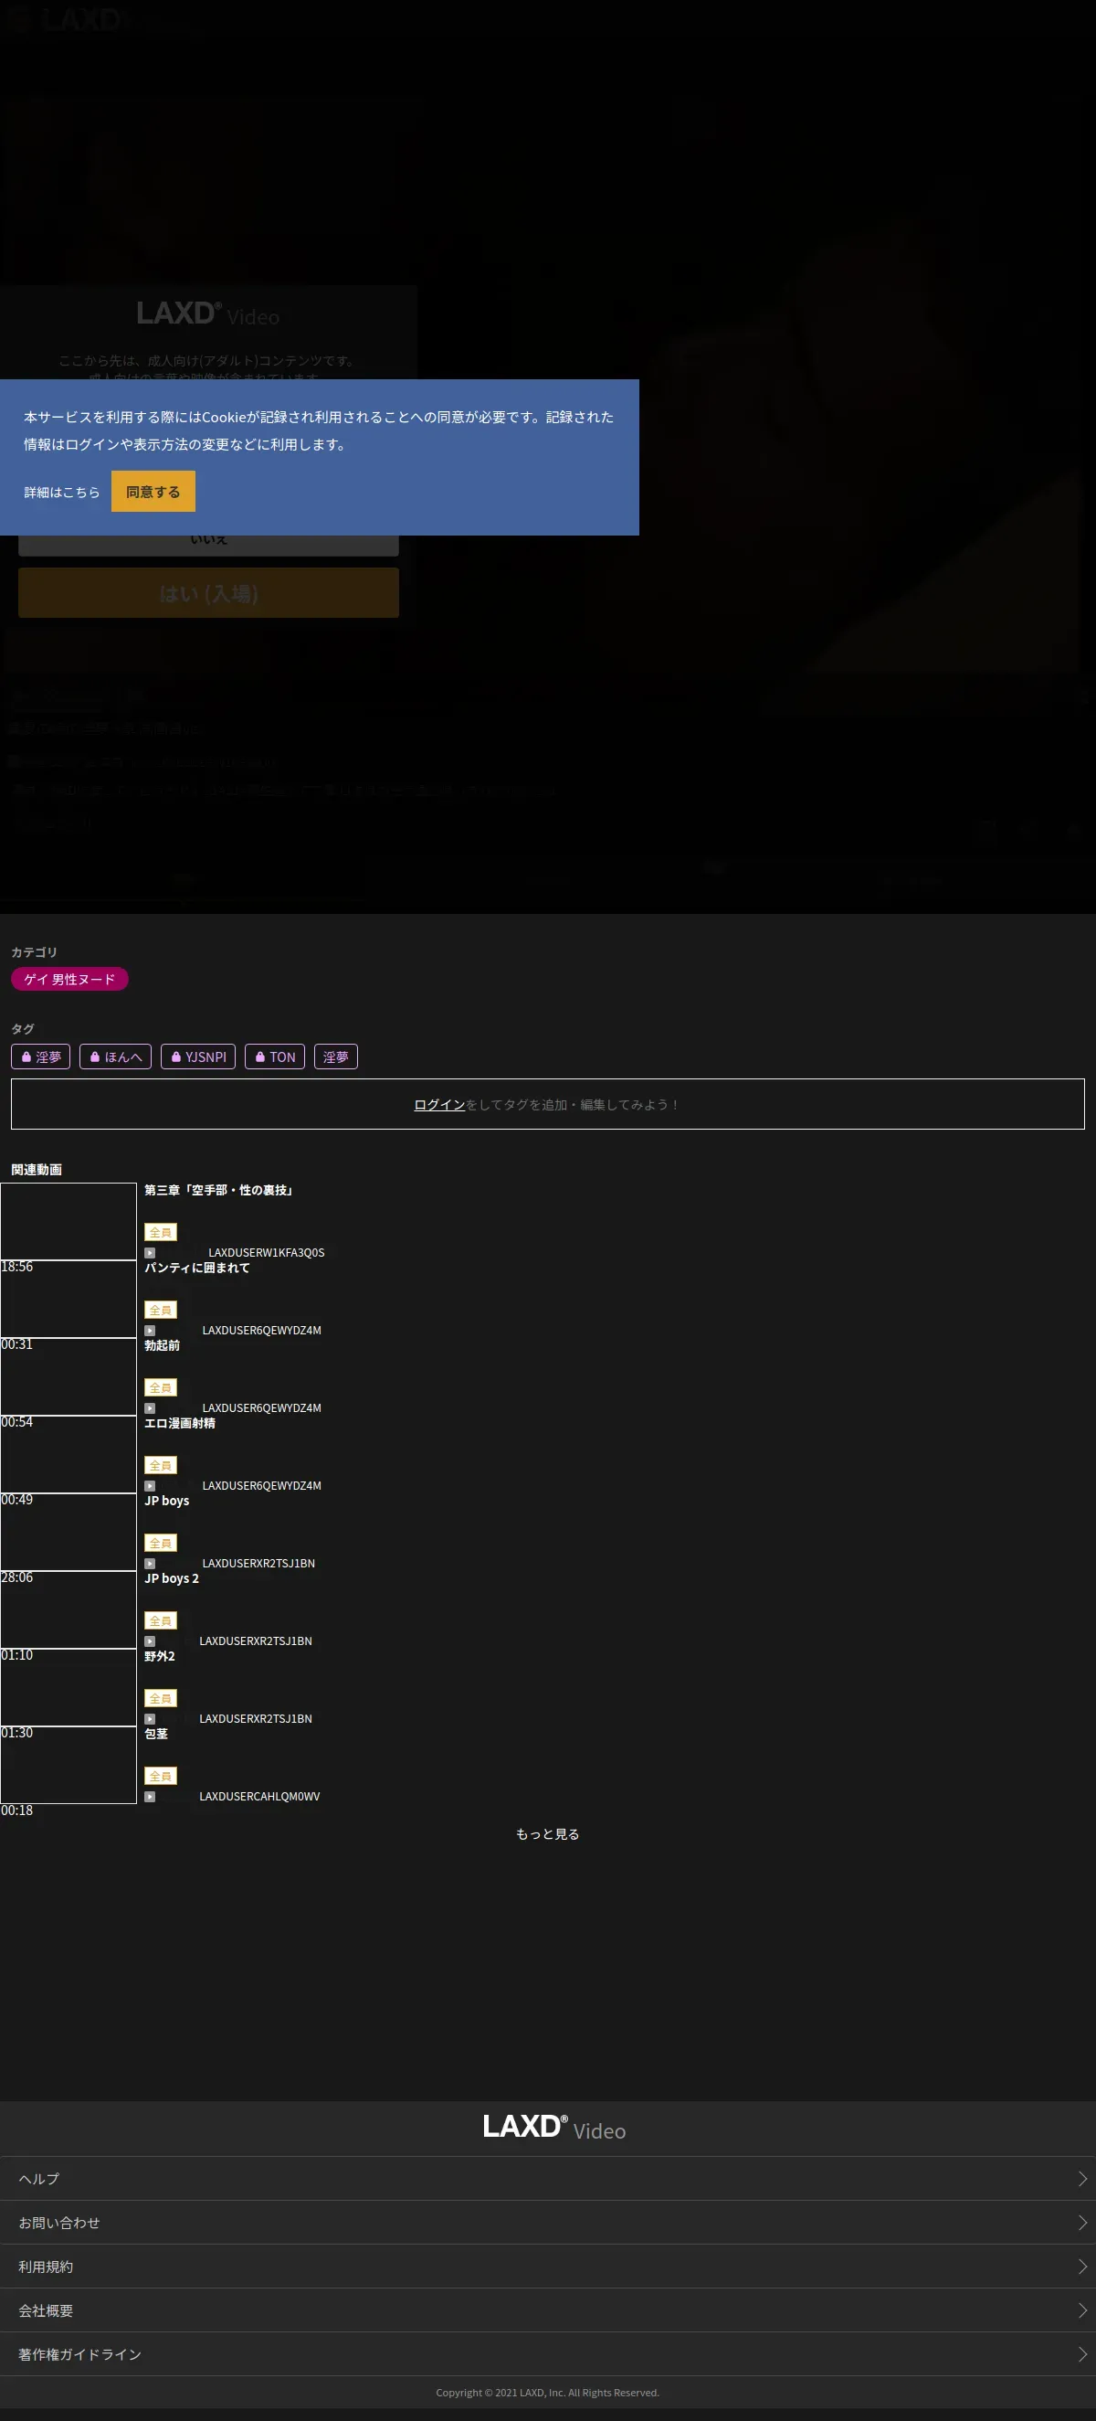Click the lock icon on the YJSNPI tag
The image size is (1096, 2421).
tap(175, 1057)
